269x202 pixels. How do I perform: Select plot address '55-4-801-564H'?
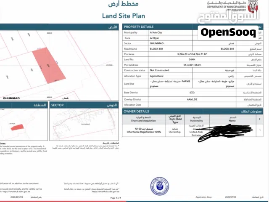pos(192,65)
